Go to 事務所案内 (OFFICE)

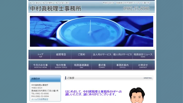pyautogui.click(x=122, y=66)
